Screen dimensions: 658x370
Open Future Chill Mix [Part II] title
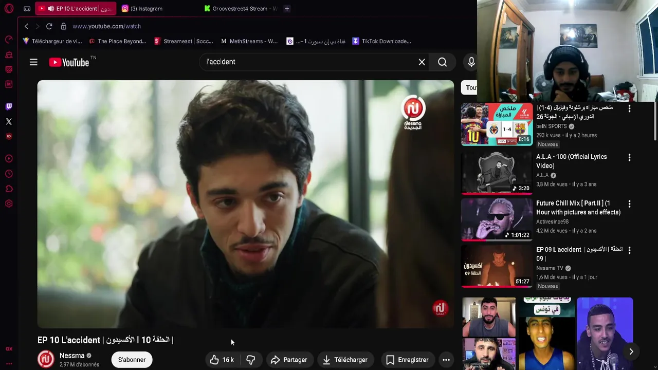click(578, 208)
